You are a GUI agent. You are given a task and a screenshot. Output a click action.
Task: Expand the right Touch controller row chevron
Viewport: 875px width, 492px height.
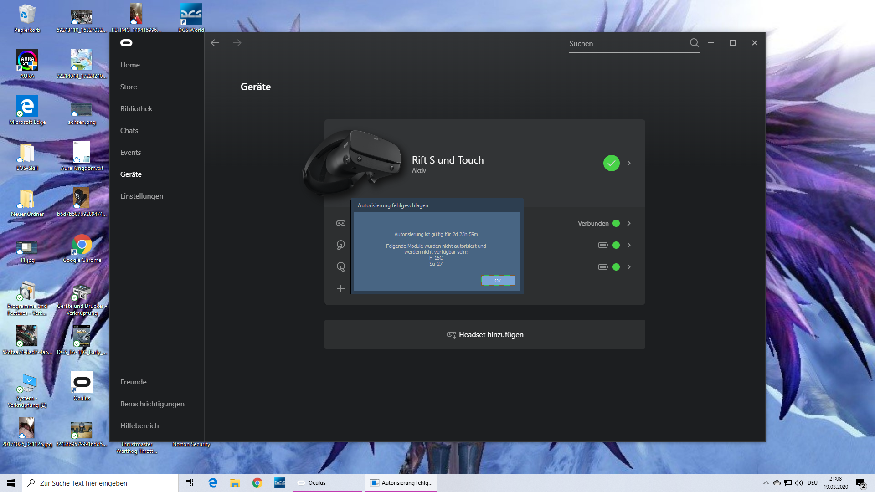pyautogui.click(x=629, y=267)
